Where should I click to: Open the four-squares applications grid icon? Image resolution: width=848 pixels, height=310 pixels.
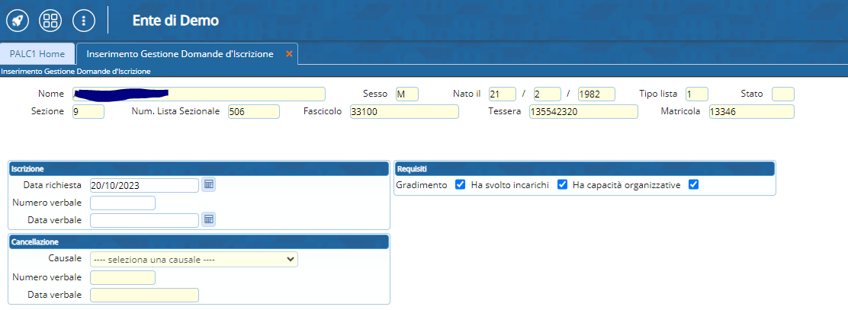pos(50,20)
